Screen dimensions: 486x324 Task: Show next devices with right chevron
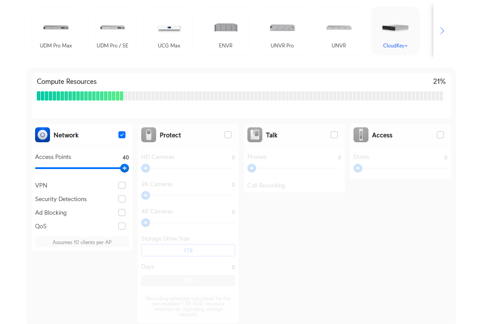[x=442, y=31]
